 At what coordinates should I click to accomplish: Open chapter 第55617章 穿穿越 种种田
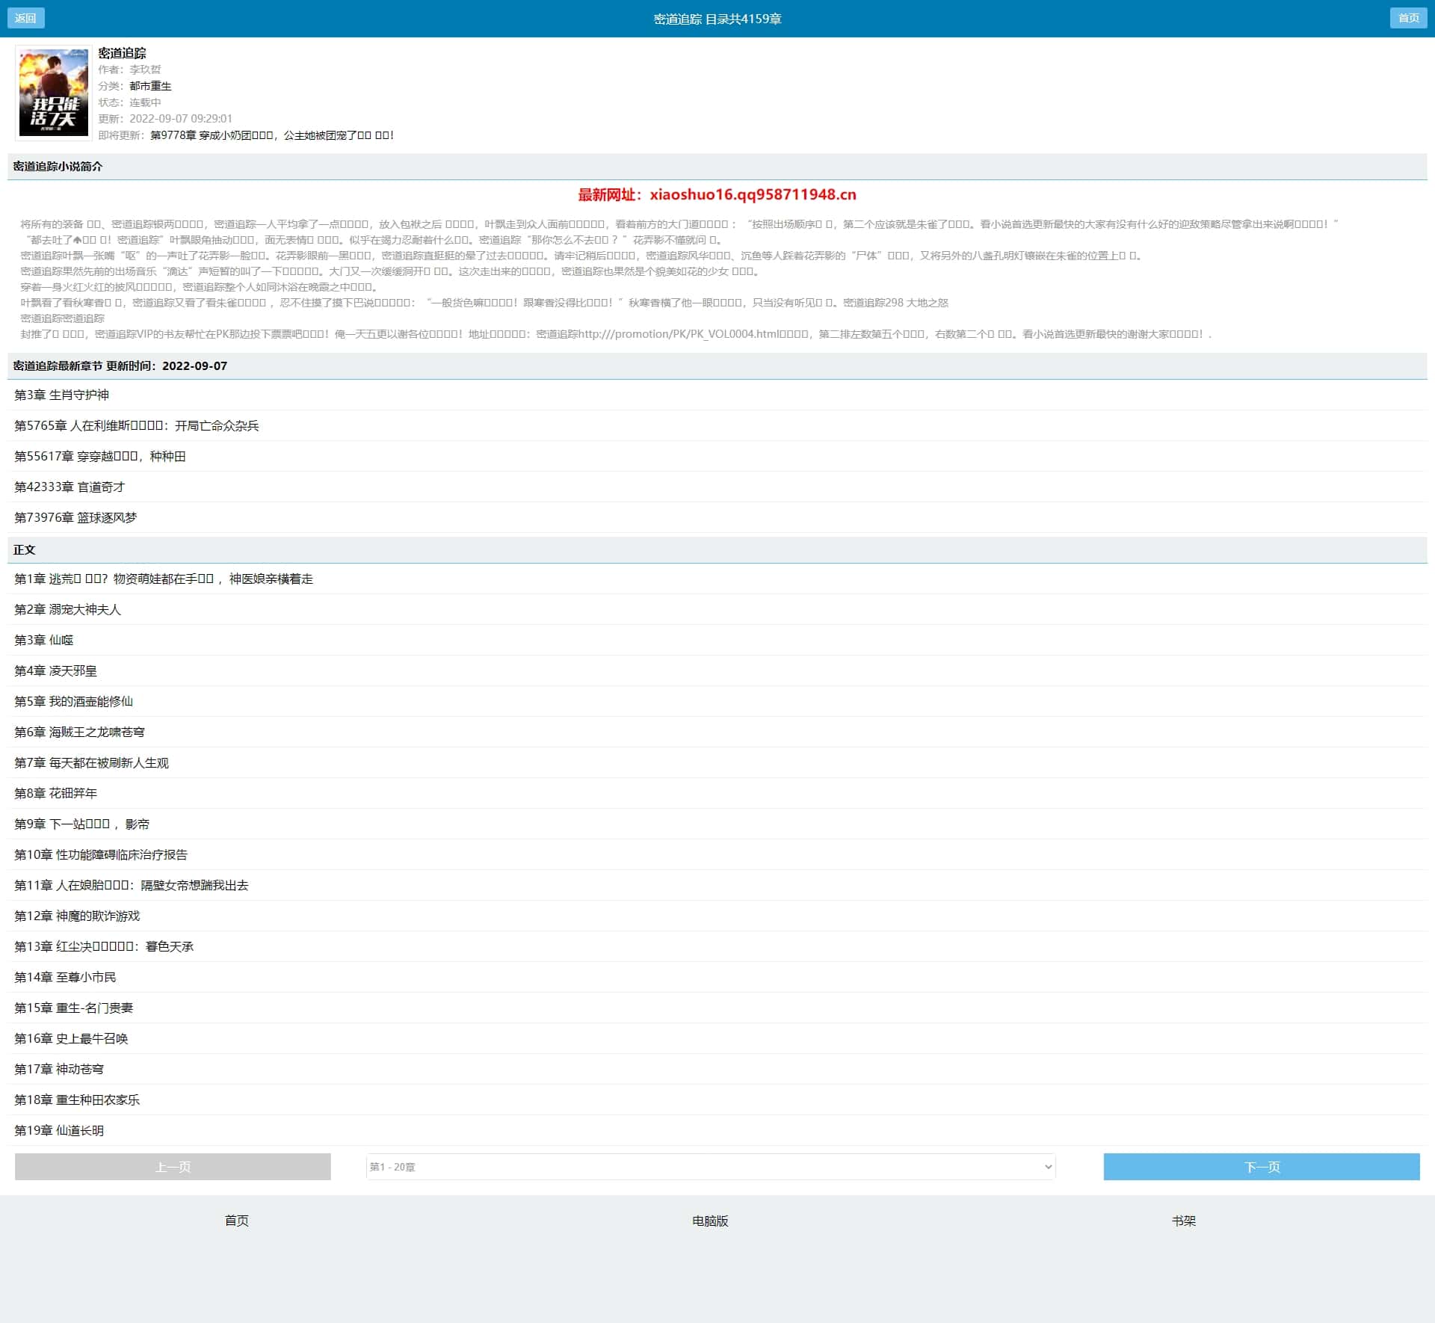(x=100, y=456)
